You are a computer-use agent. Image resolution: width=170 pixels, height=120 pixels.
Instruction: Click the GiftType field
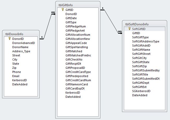click(78, 22)
